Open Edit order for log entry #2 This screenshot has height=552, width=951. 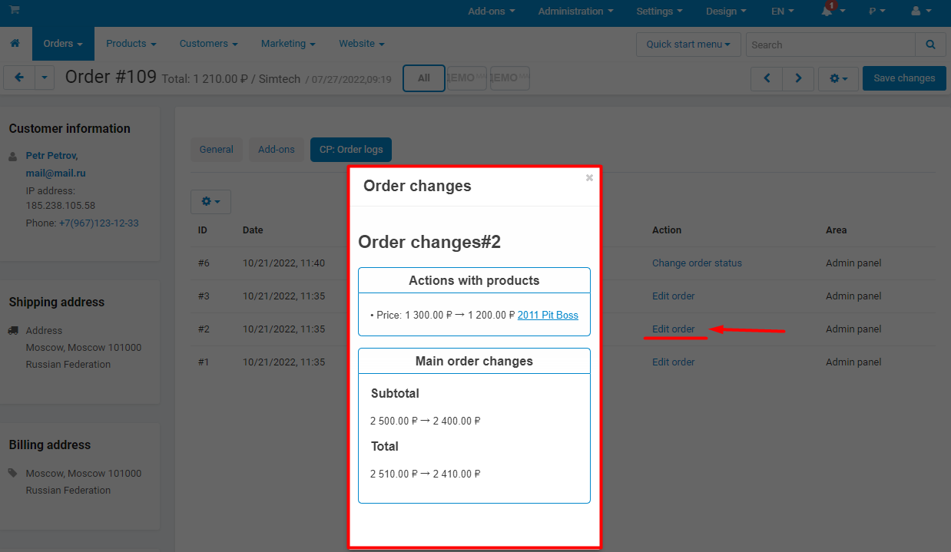click(674, 329)
